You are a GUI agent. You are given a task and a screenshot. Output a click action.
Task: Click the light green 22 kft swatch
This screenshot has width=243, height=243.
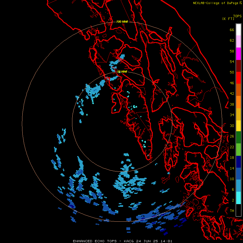click(238, 150)
